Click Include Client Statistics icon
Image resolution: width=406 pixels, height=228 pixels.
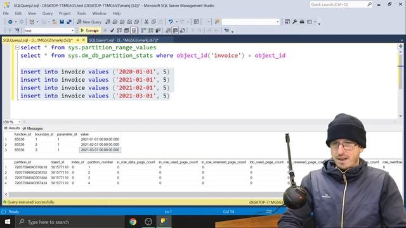pyautogui.click(x=158, y=30)
